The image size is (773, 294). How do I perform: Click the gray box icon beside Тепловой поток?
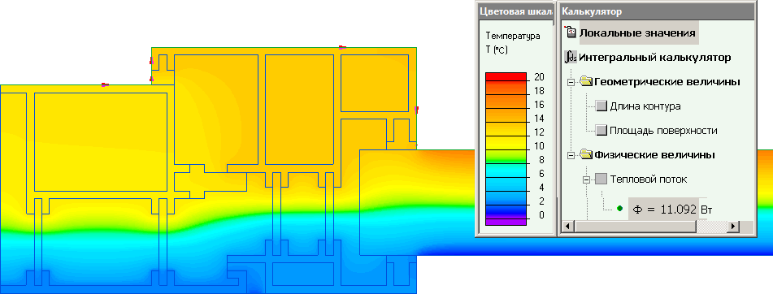601,179
